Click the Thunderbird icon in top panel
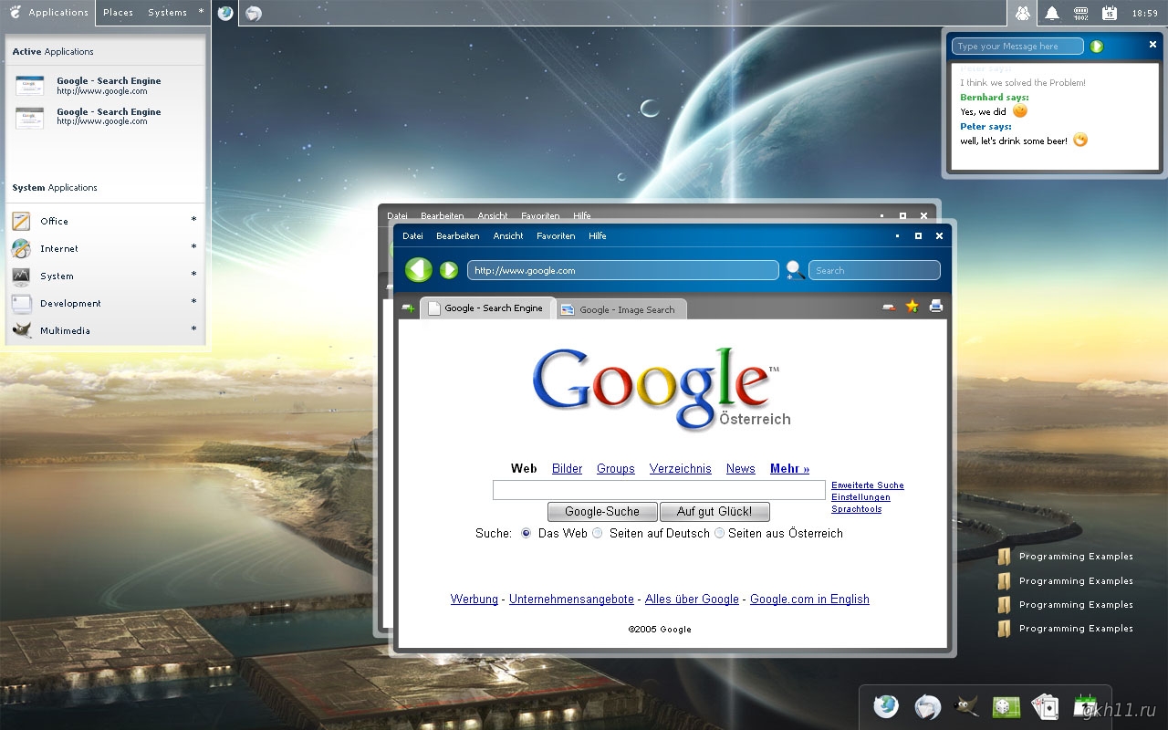The width and height of the screenshot is (1168, 730). pos(254,13)
